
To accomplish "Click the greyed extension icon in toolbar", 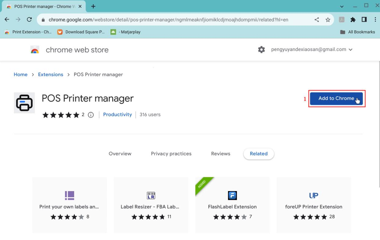I will click(342, 20).
